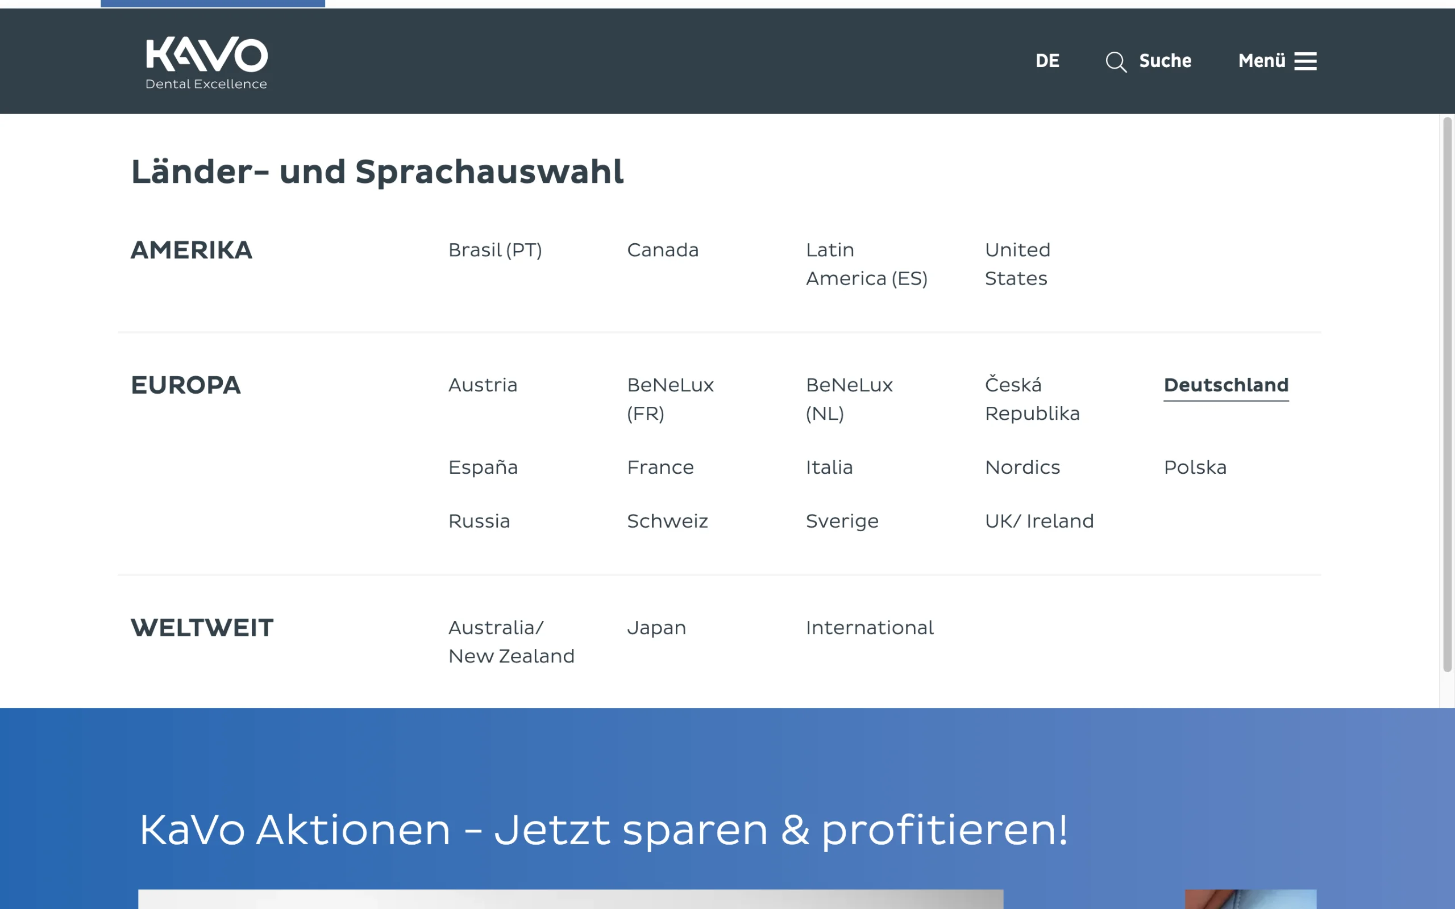
Task: Select International
Action: [870, 628]
